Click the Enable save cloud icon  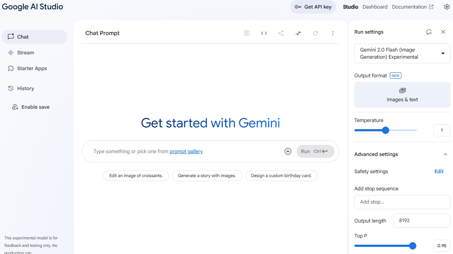point(15,107)
